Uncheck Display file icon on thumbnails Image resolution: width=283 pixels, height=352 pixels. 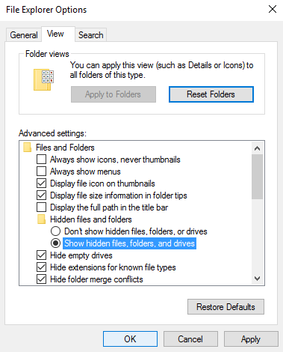click(41, 183)
